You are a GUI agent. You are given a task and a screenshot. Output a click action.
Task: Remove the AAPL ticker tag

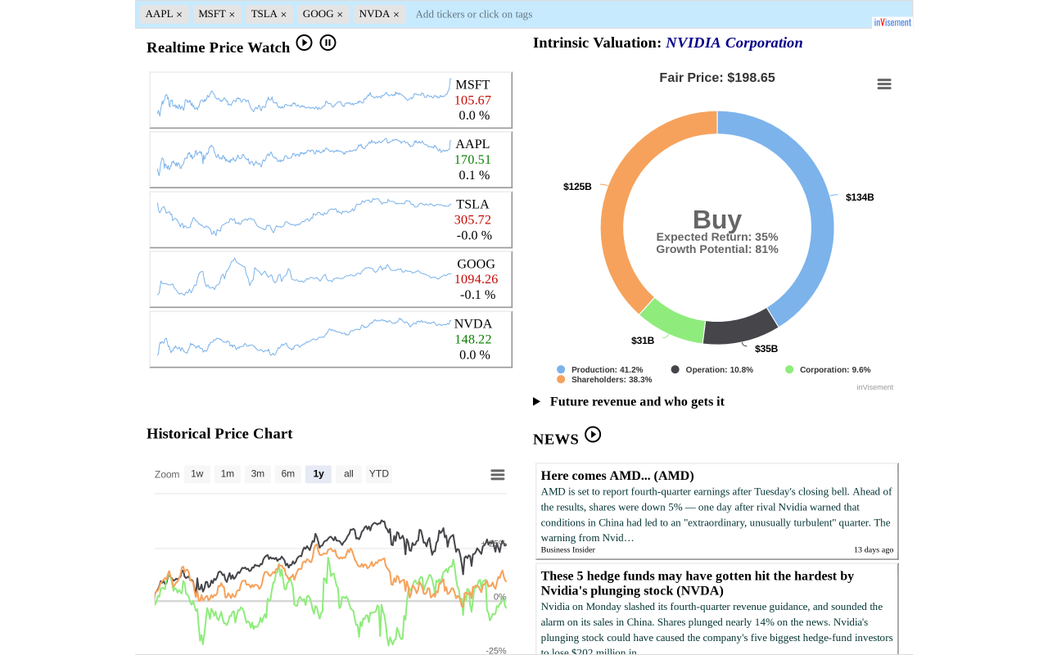point(179,15)
